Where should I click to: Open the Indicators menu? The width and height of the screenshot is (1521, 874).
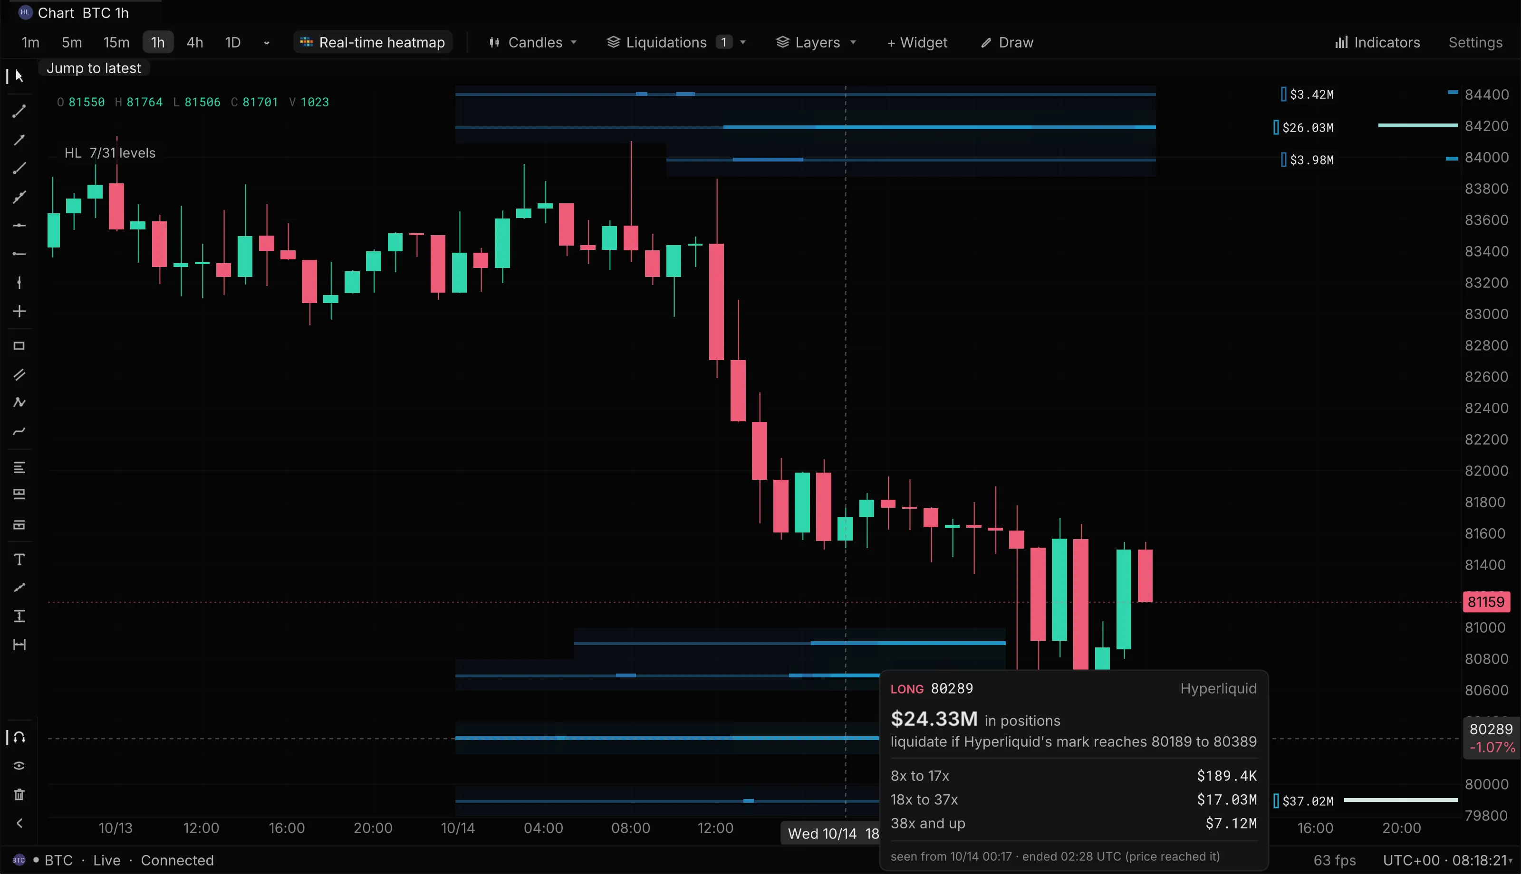[1377, 42]
